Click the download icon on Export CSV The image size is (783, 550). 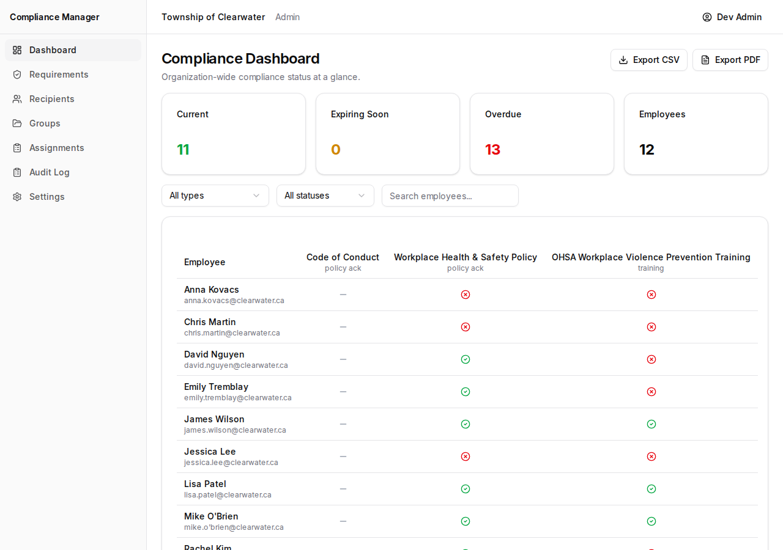pyautogui.click(x=623, y=60)
